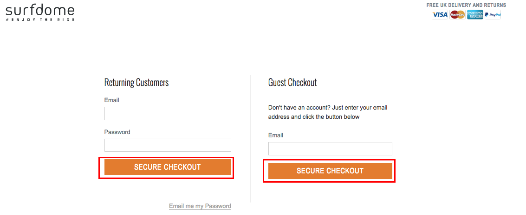The height and width of the screenshot is (215, 526).
Task: Click the American Express icon
Action: point(475,14)
